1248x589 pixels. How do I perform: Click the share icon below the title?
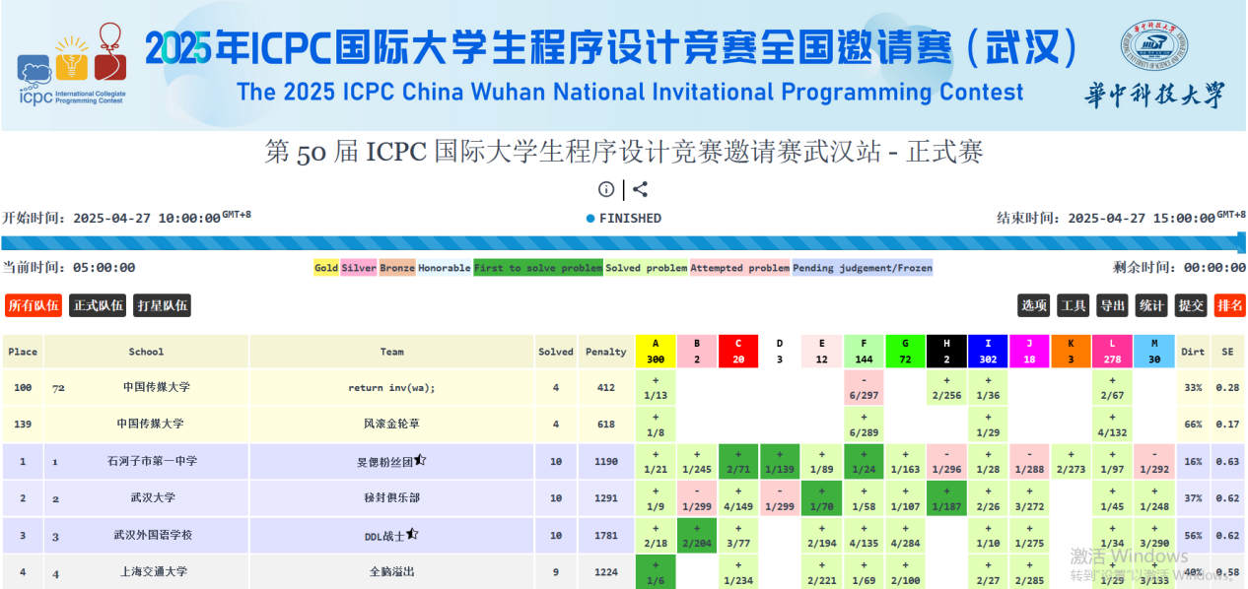tap(640, 190)
